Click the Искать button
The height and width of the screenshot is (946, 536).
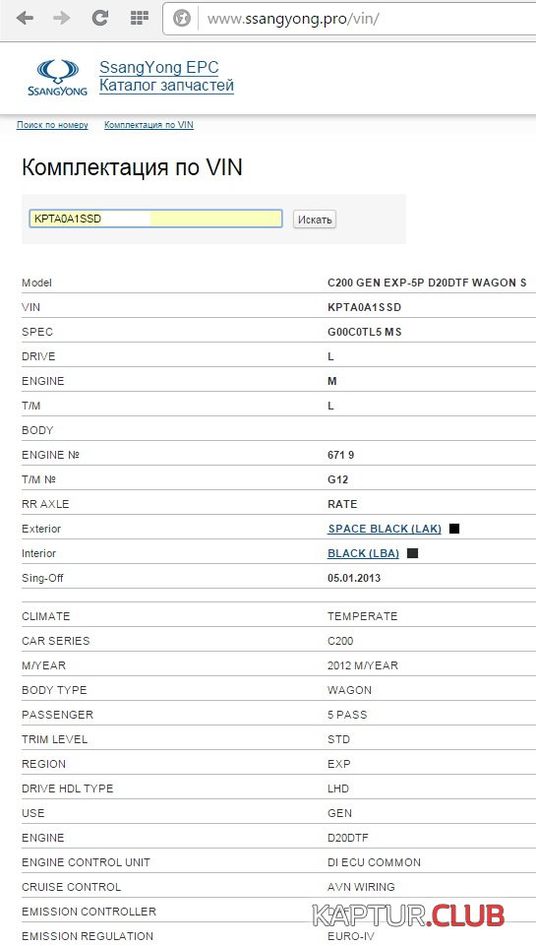315,219
